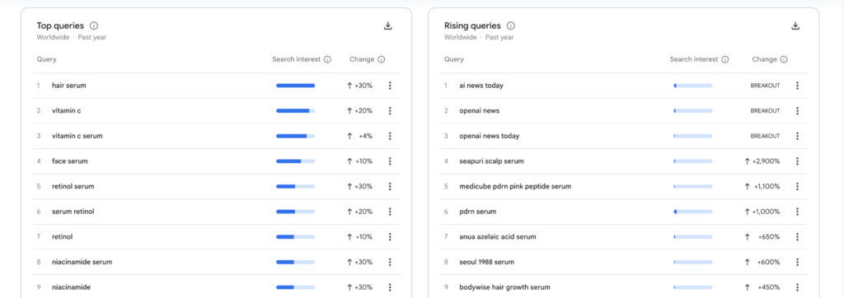Open more options for openai news row 2

click(x=797, y=111)
